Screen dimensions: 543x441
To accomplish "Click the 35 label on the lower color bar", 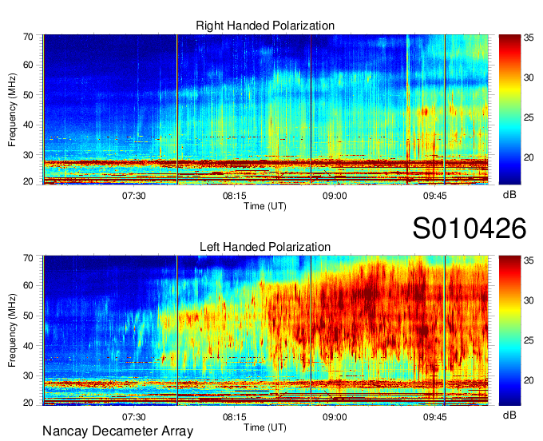I will (529, 260).
